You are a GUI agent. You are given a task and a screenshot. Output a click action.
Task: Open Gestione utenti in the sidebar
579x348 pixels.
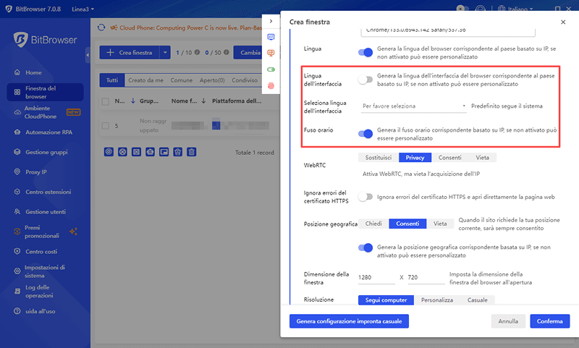tap(45, 212)
